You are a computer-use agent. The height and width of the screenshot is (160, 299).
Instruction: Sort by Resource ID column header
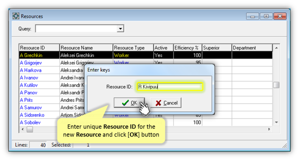pyautogui.click(x=39, y=48)
